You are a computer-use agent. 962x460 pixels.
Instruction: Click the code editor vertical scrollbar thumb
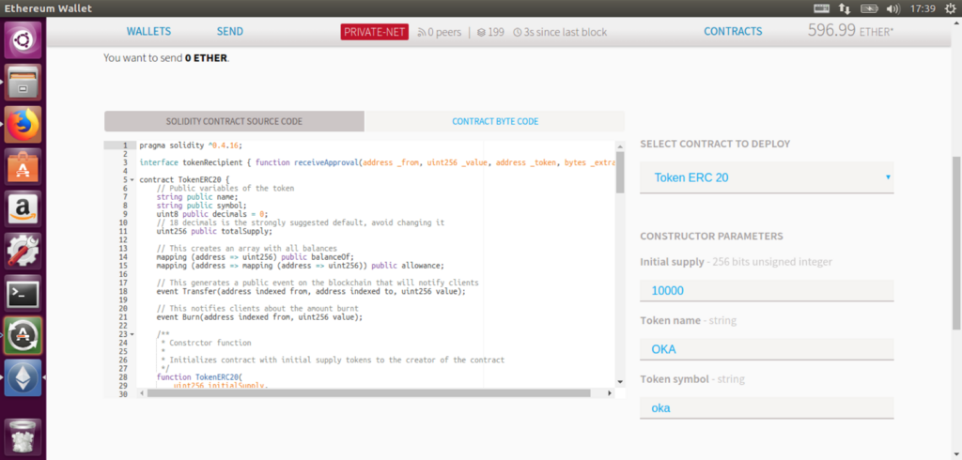coord(620,173)
